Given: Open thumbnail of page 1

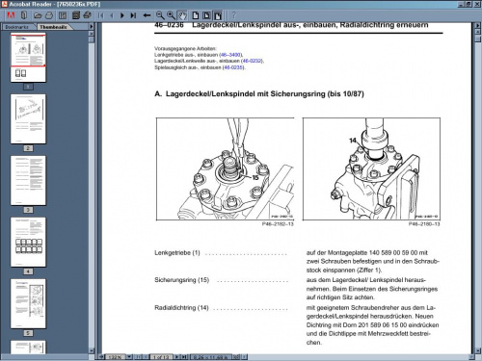Looking at the screenshot, I should [28, 58].
